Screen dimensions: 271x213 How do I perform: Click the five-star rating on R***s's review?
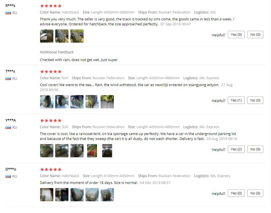point(51,6)
